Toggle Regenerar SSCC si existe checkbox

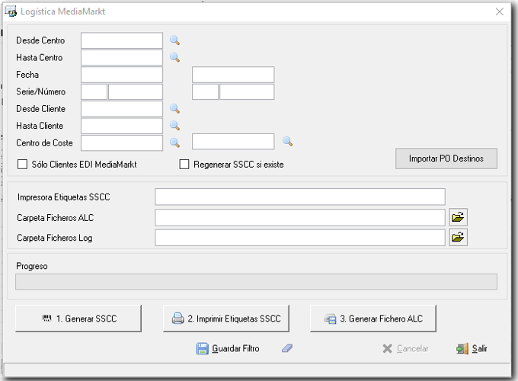(x=184, y=165)
